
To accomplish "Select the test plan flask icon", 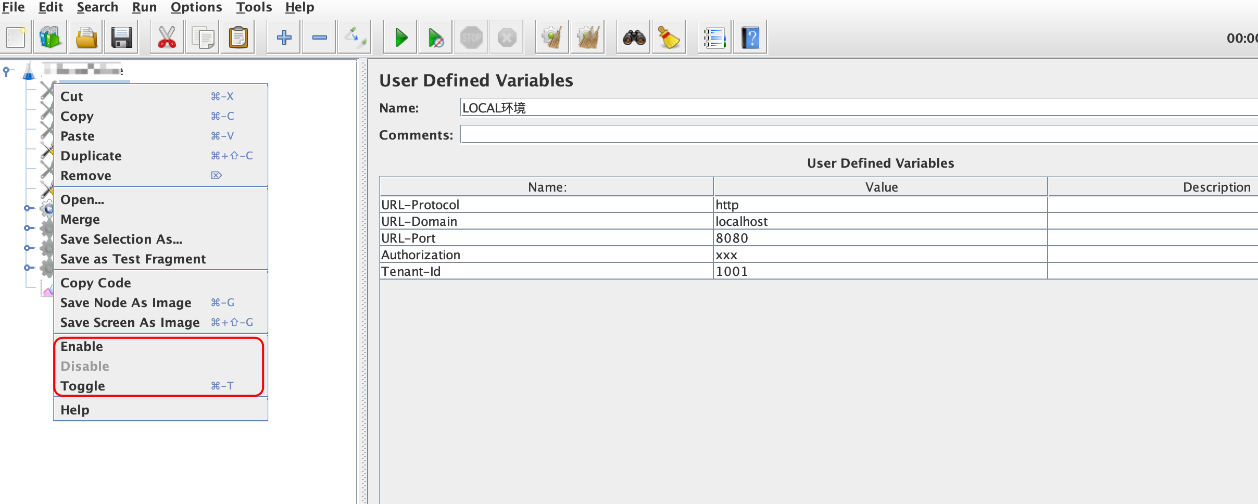I will tap(29, 70).
